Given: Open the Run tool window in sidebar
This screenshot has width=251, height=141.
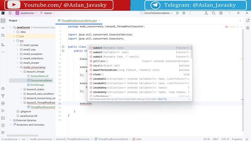Looking at the screenshot, I should [3, 110].
